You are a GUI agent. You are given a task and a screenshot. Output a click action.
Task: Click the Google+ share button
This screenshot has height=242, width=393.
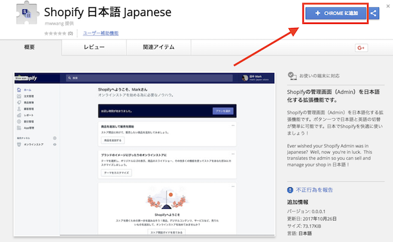(362, 47)
